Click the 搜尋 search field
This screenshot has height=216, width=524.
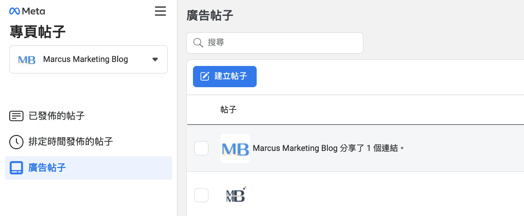pyautogui.click(x=275, y=43)
